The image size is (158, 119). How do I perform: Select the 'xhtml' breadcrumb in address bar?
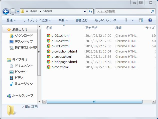pyautogui.click(x=48, y=11)
